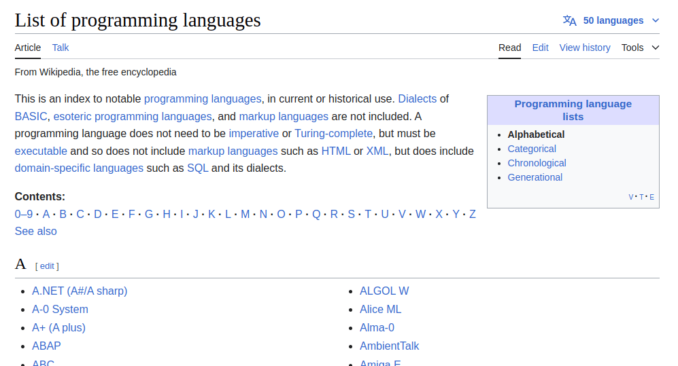
Task: Open the 50 languages dropdown
Action: pos(612,20)
